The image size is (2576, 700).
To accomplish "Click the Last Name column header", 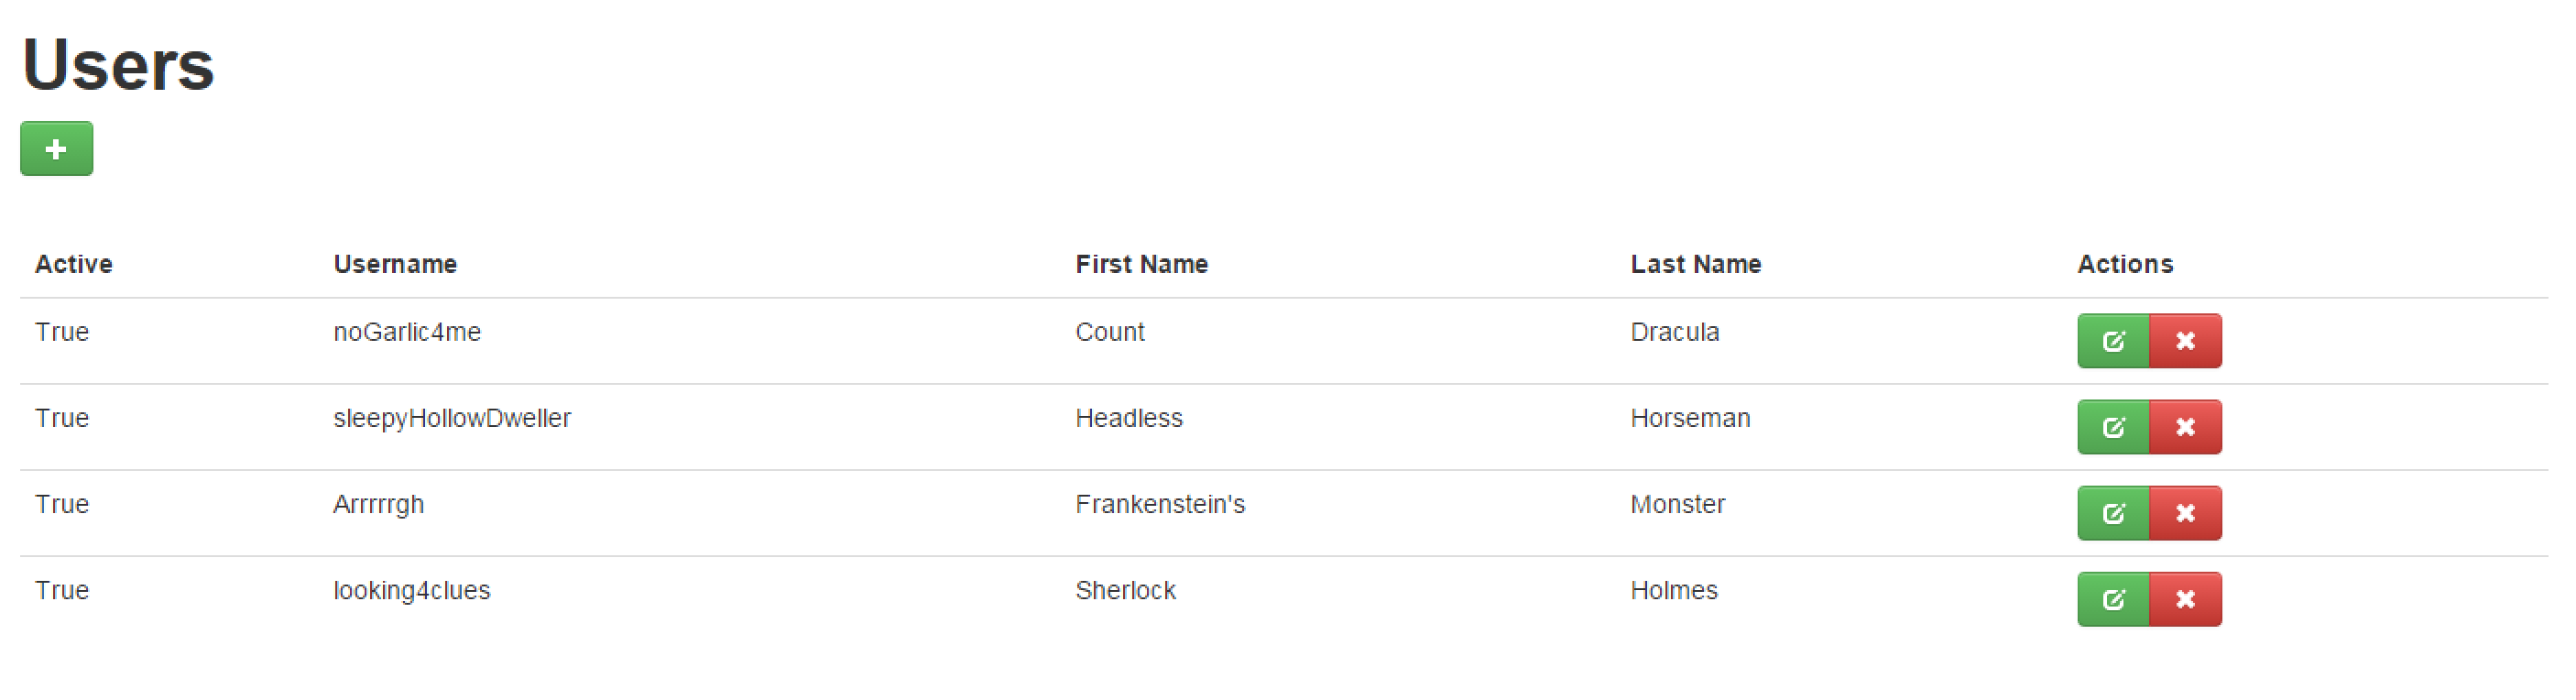I will [x=1696, y=264].
